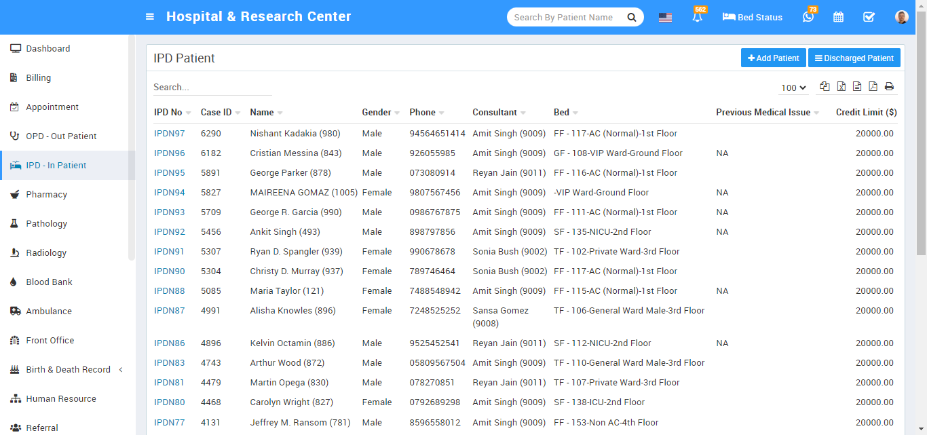Copy table using the copy icon
This screenshot has width=927, height=435.
(825, 86)
